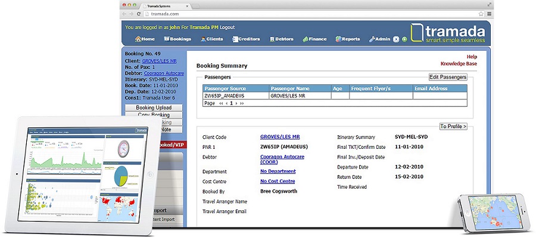Screen dimensions: 536x237
Task: Click the Creditors icon in navigation
Action: click(235, 39)
